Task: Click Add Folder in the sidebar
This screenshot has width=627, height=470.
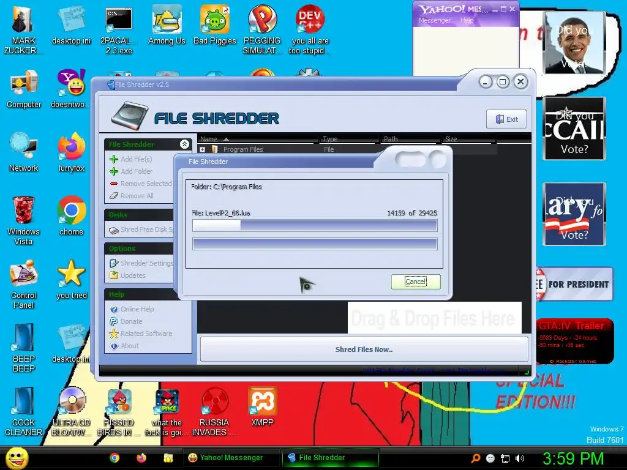Action: click(131, 171)
